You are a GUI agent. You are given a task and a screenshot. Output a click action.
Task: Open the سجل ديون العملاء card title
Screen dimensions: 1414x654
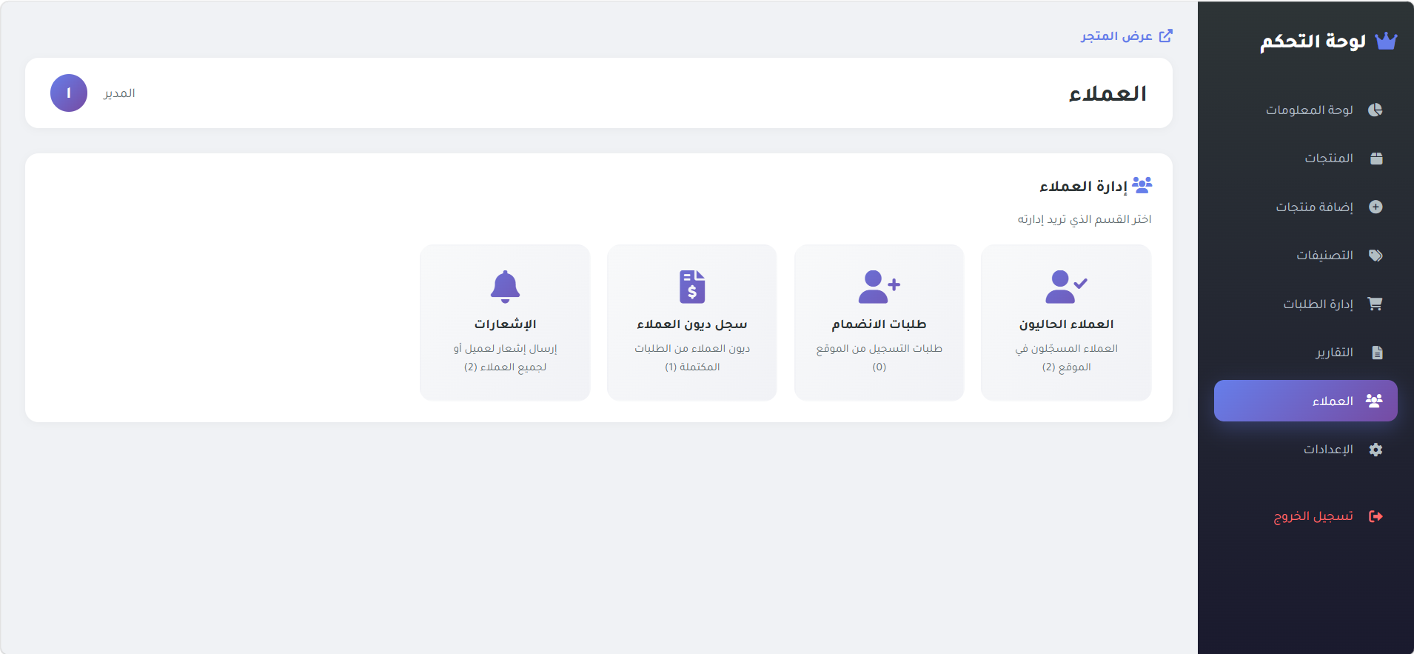692,324
